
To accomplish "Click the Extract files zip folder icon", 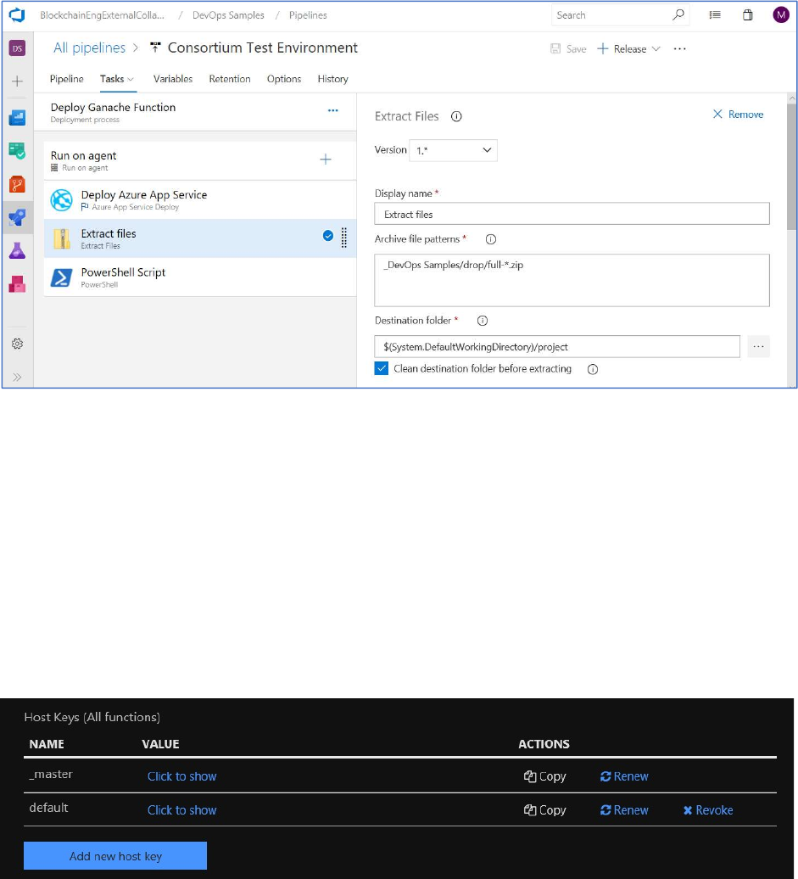I will [62, 238].
